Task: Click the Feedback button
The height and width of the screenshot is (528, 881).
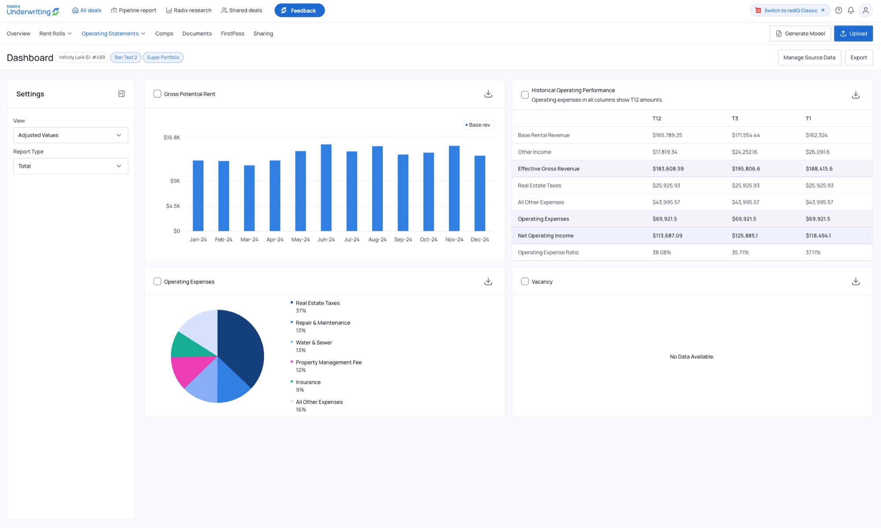Action: (300, 11)
